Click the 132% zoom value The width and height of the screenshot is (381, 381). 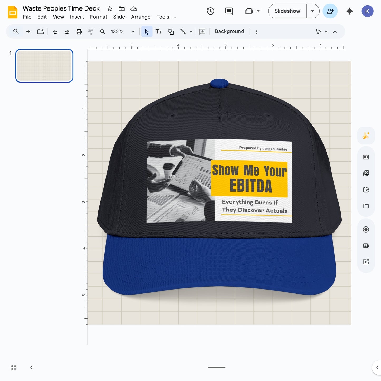click(117, 32)
